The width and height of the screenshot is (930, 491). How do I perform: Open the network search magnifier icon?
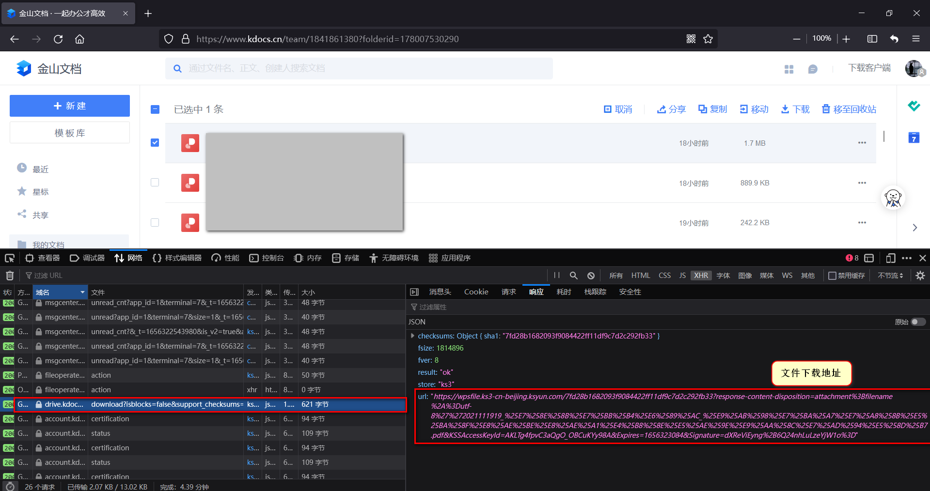point(573,276)
